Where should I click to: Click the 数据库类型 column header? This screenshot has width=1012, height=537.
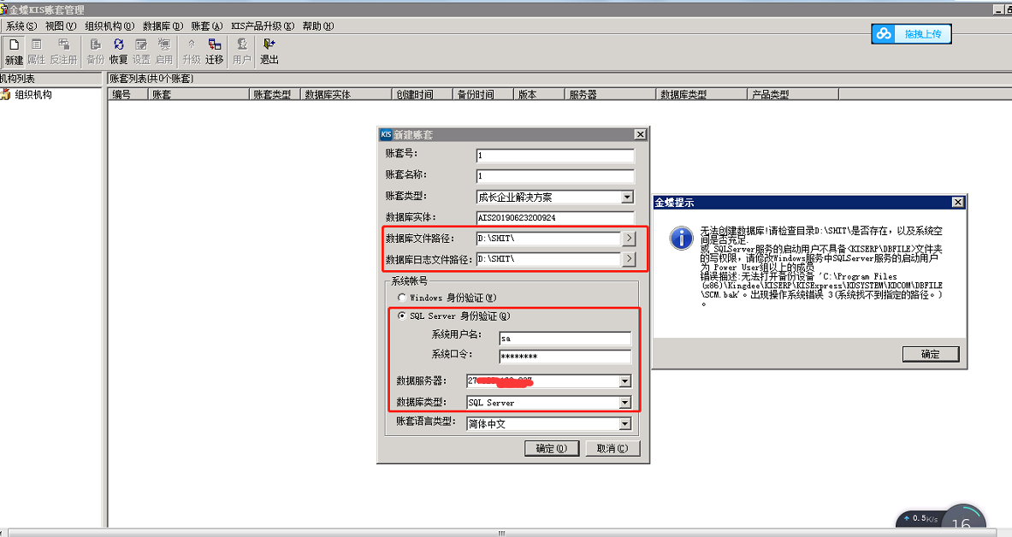point(701,94)
